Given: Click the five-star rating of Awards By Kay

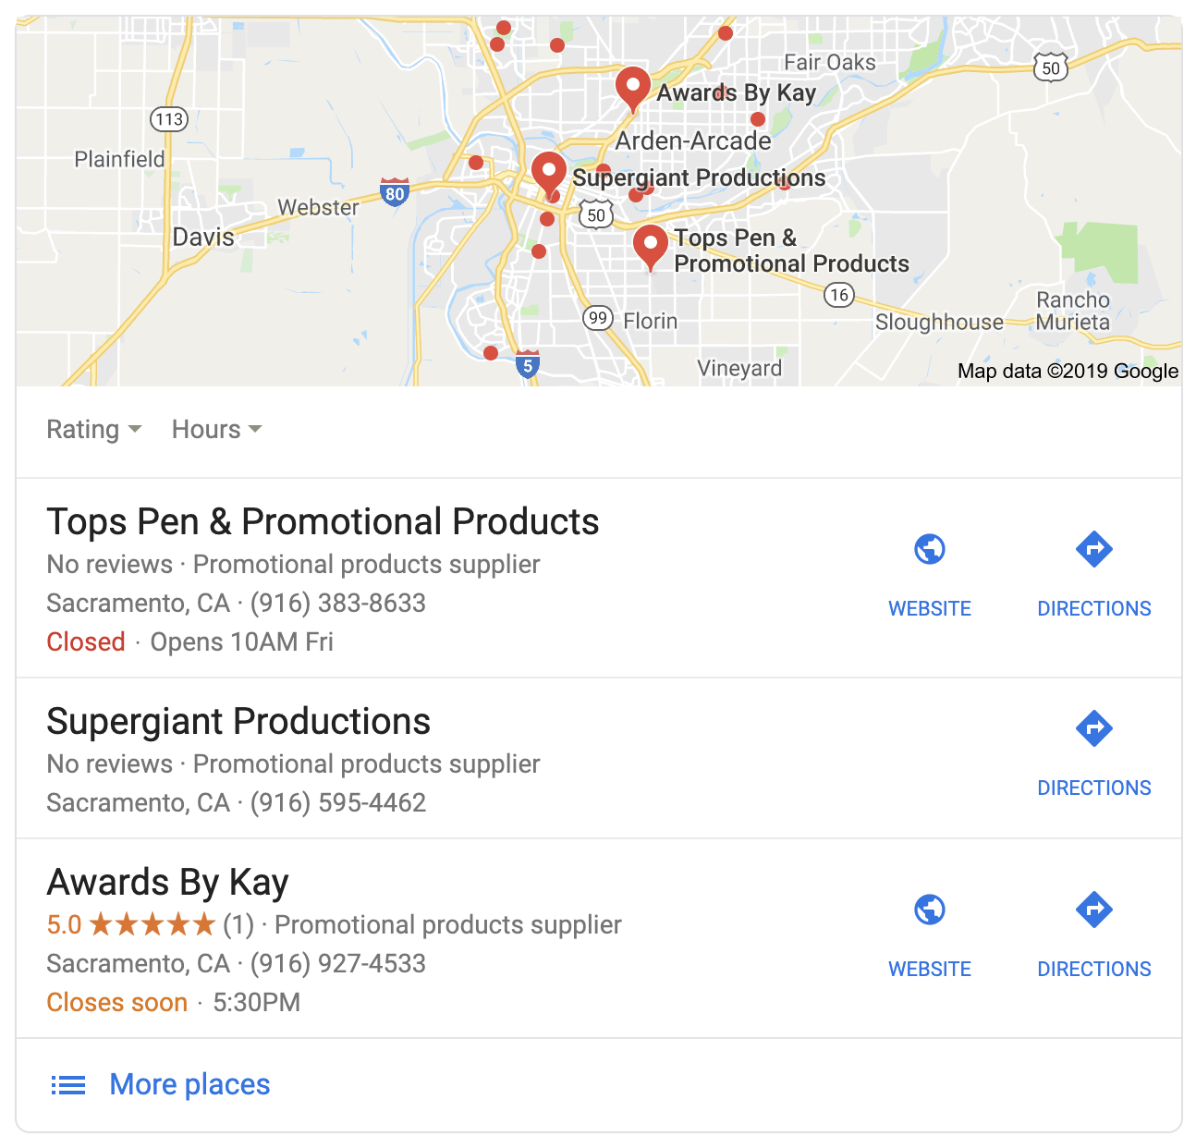Looking at the screenshot, I should tap(153, 924).
